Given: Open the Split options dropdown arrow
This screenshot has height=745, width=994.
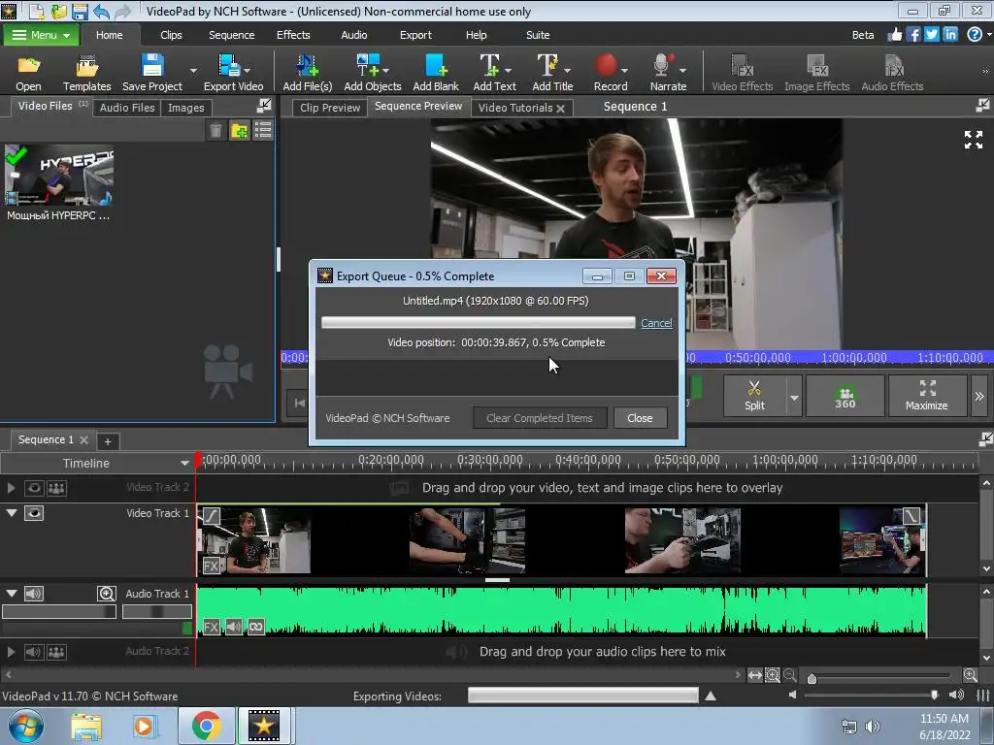Looking at the screenshot, I should 794,398.
